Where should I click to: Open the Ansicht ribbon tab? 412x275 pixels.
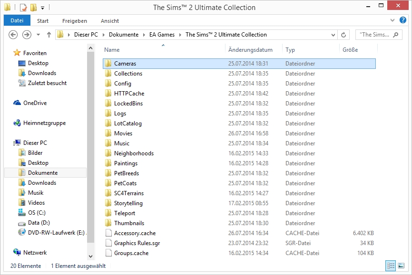click(110, 21)
